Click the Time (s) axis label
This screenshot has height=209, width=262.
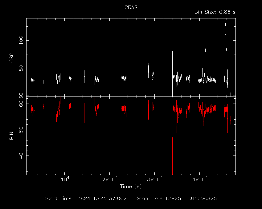click(131, 187)
